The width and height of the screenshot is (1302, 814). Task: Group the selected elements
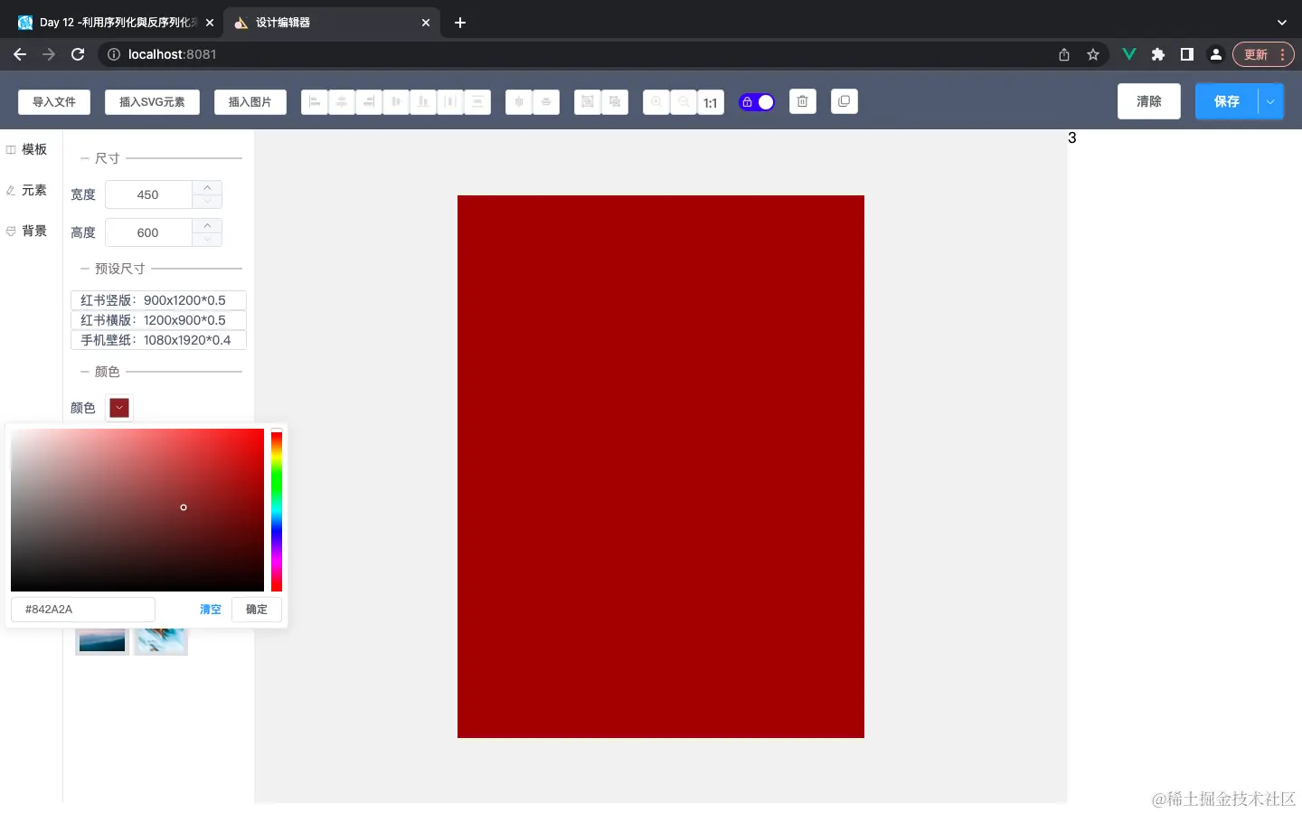coord(588,102)
